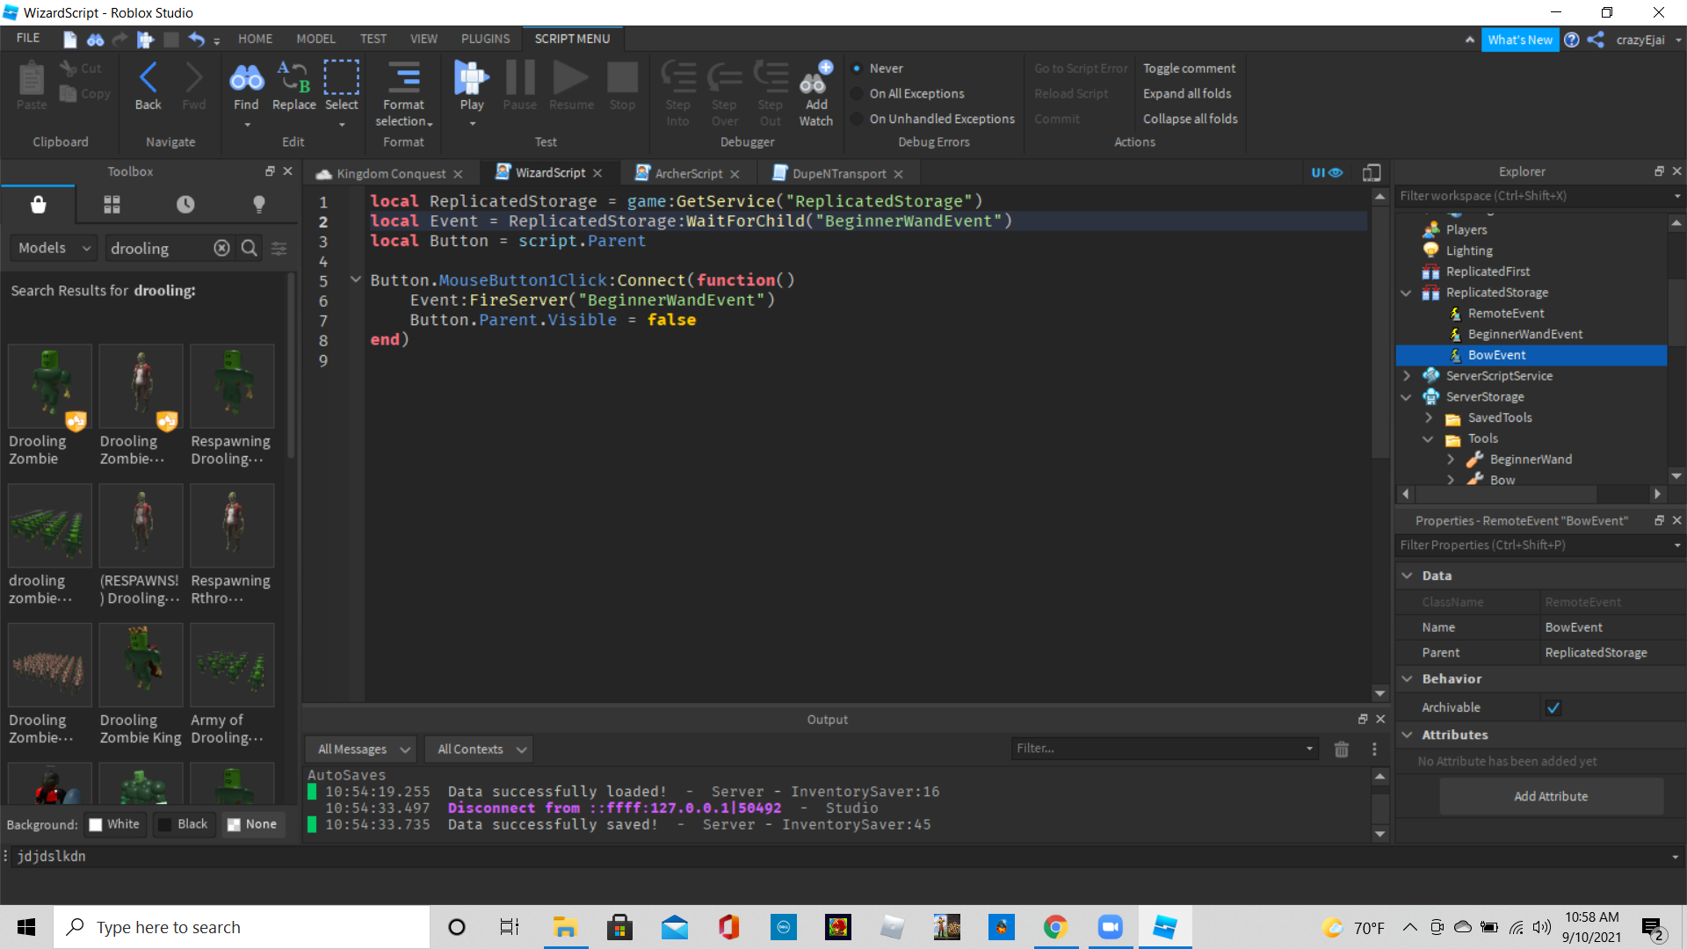1687x949 pixels.
Task: Open the Toolbox Recent clock tab
Action: 185,205
